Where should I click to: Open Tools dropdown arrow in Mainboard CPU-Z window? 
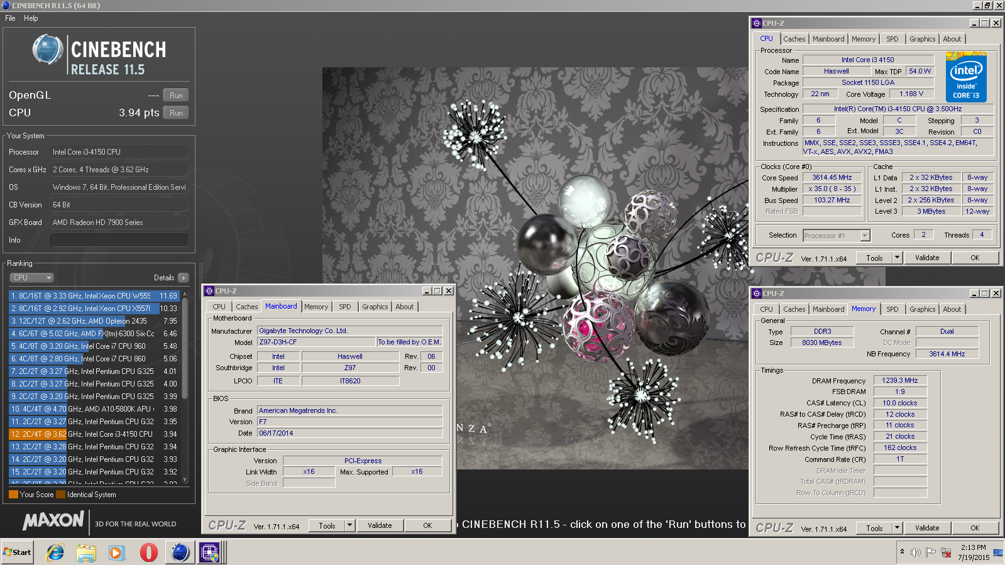[x=349, y=525]
